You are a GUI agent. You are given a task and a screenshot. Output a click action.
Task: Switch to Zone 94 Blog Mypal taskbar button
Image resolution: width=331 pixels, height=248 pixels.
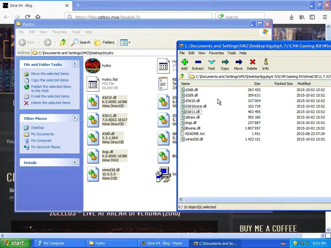[x=163, y=243]
